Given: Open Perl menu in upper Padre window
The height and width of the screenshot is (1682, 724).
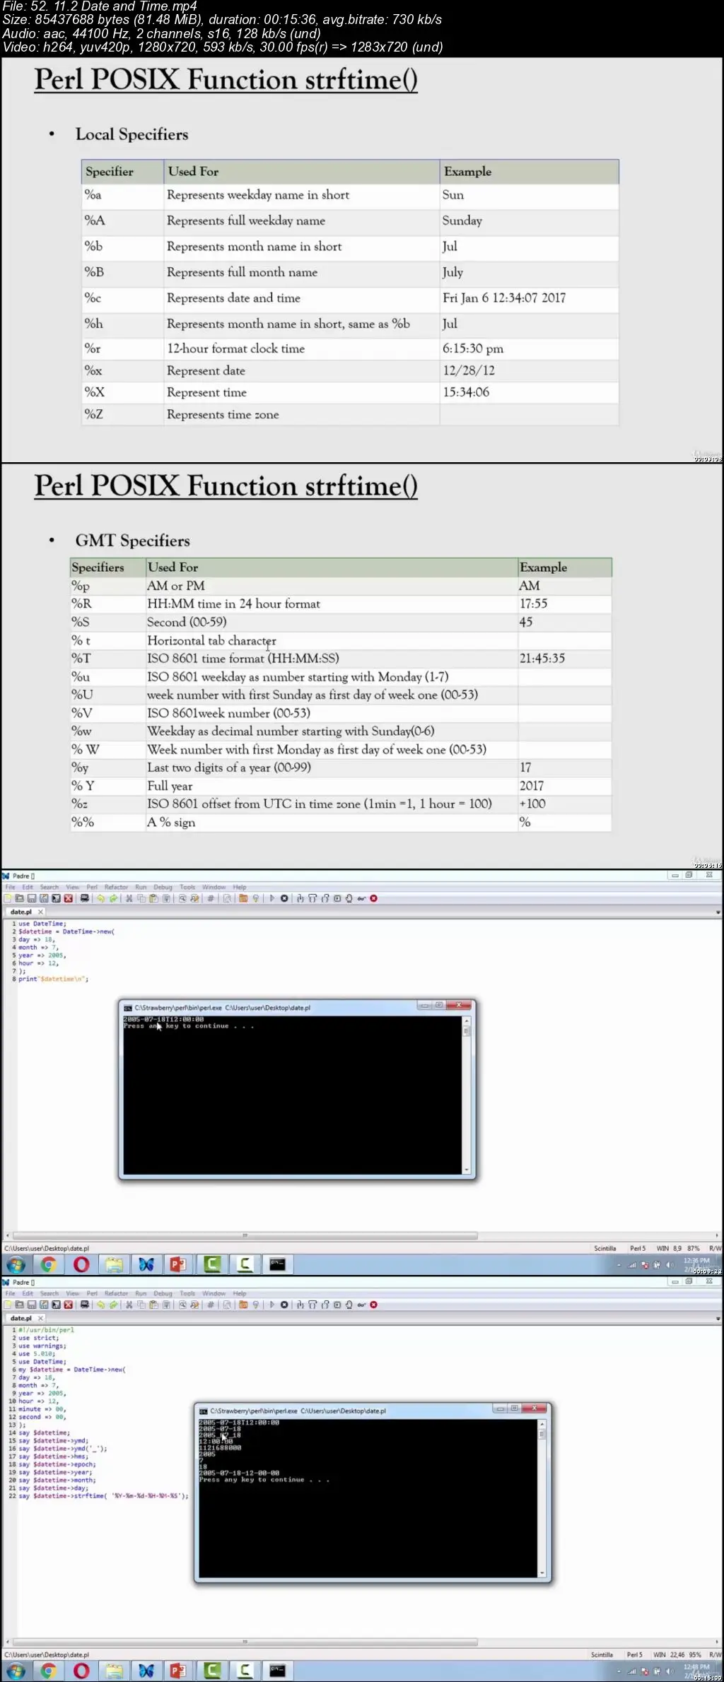Looking at the screenshot, I should (x=92, y=887).
